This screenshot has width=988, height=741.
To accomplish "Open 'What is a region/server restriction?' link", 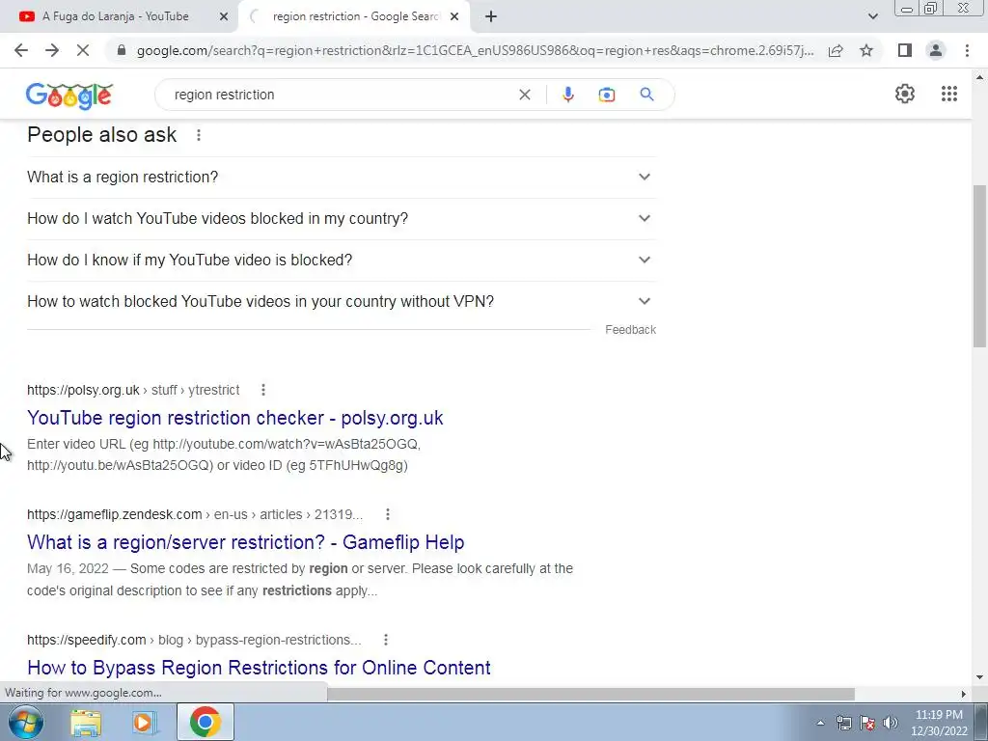I will click(x=246, y=542).
